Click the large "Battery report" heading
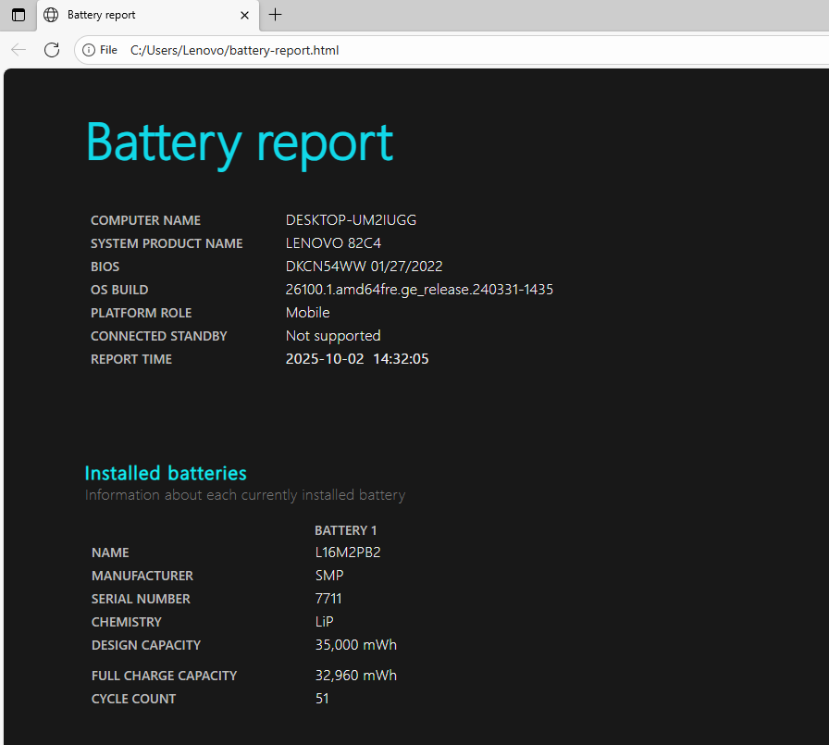The width and height of the screenshot is (829, 745). [x=240, y=143]
